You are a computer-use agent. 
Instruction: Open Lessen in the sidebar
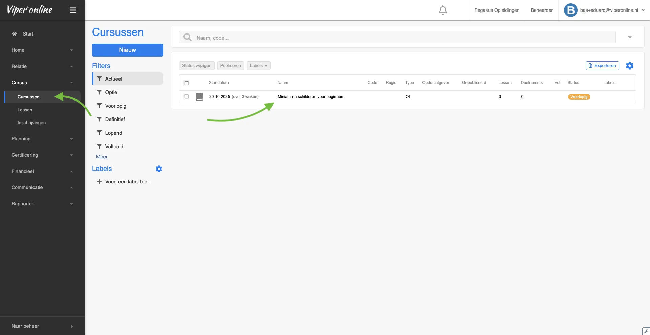[x=25, y=110]
